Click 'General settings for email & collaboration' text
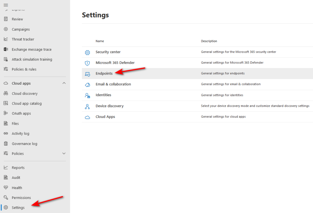Image resolution: width=313 pixels, height=213 pixels. 231,84
